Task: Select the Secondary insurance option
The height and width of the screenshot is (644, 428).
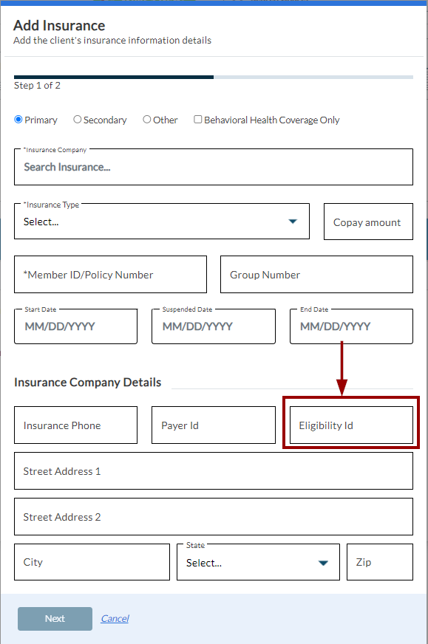Action: tap(78, 120)
